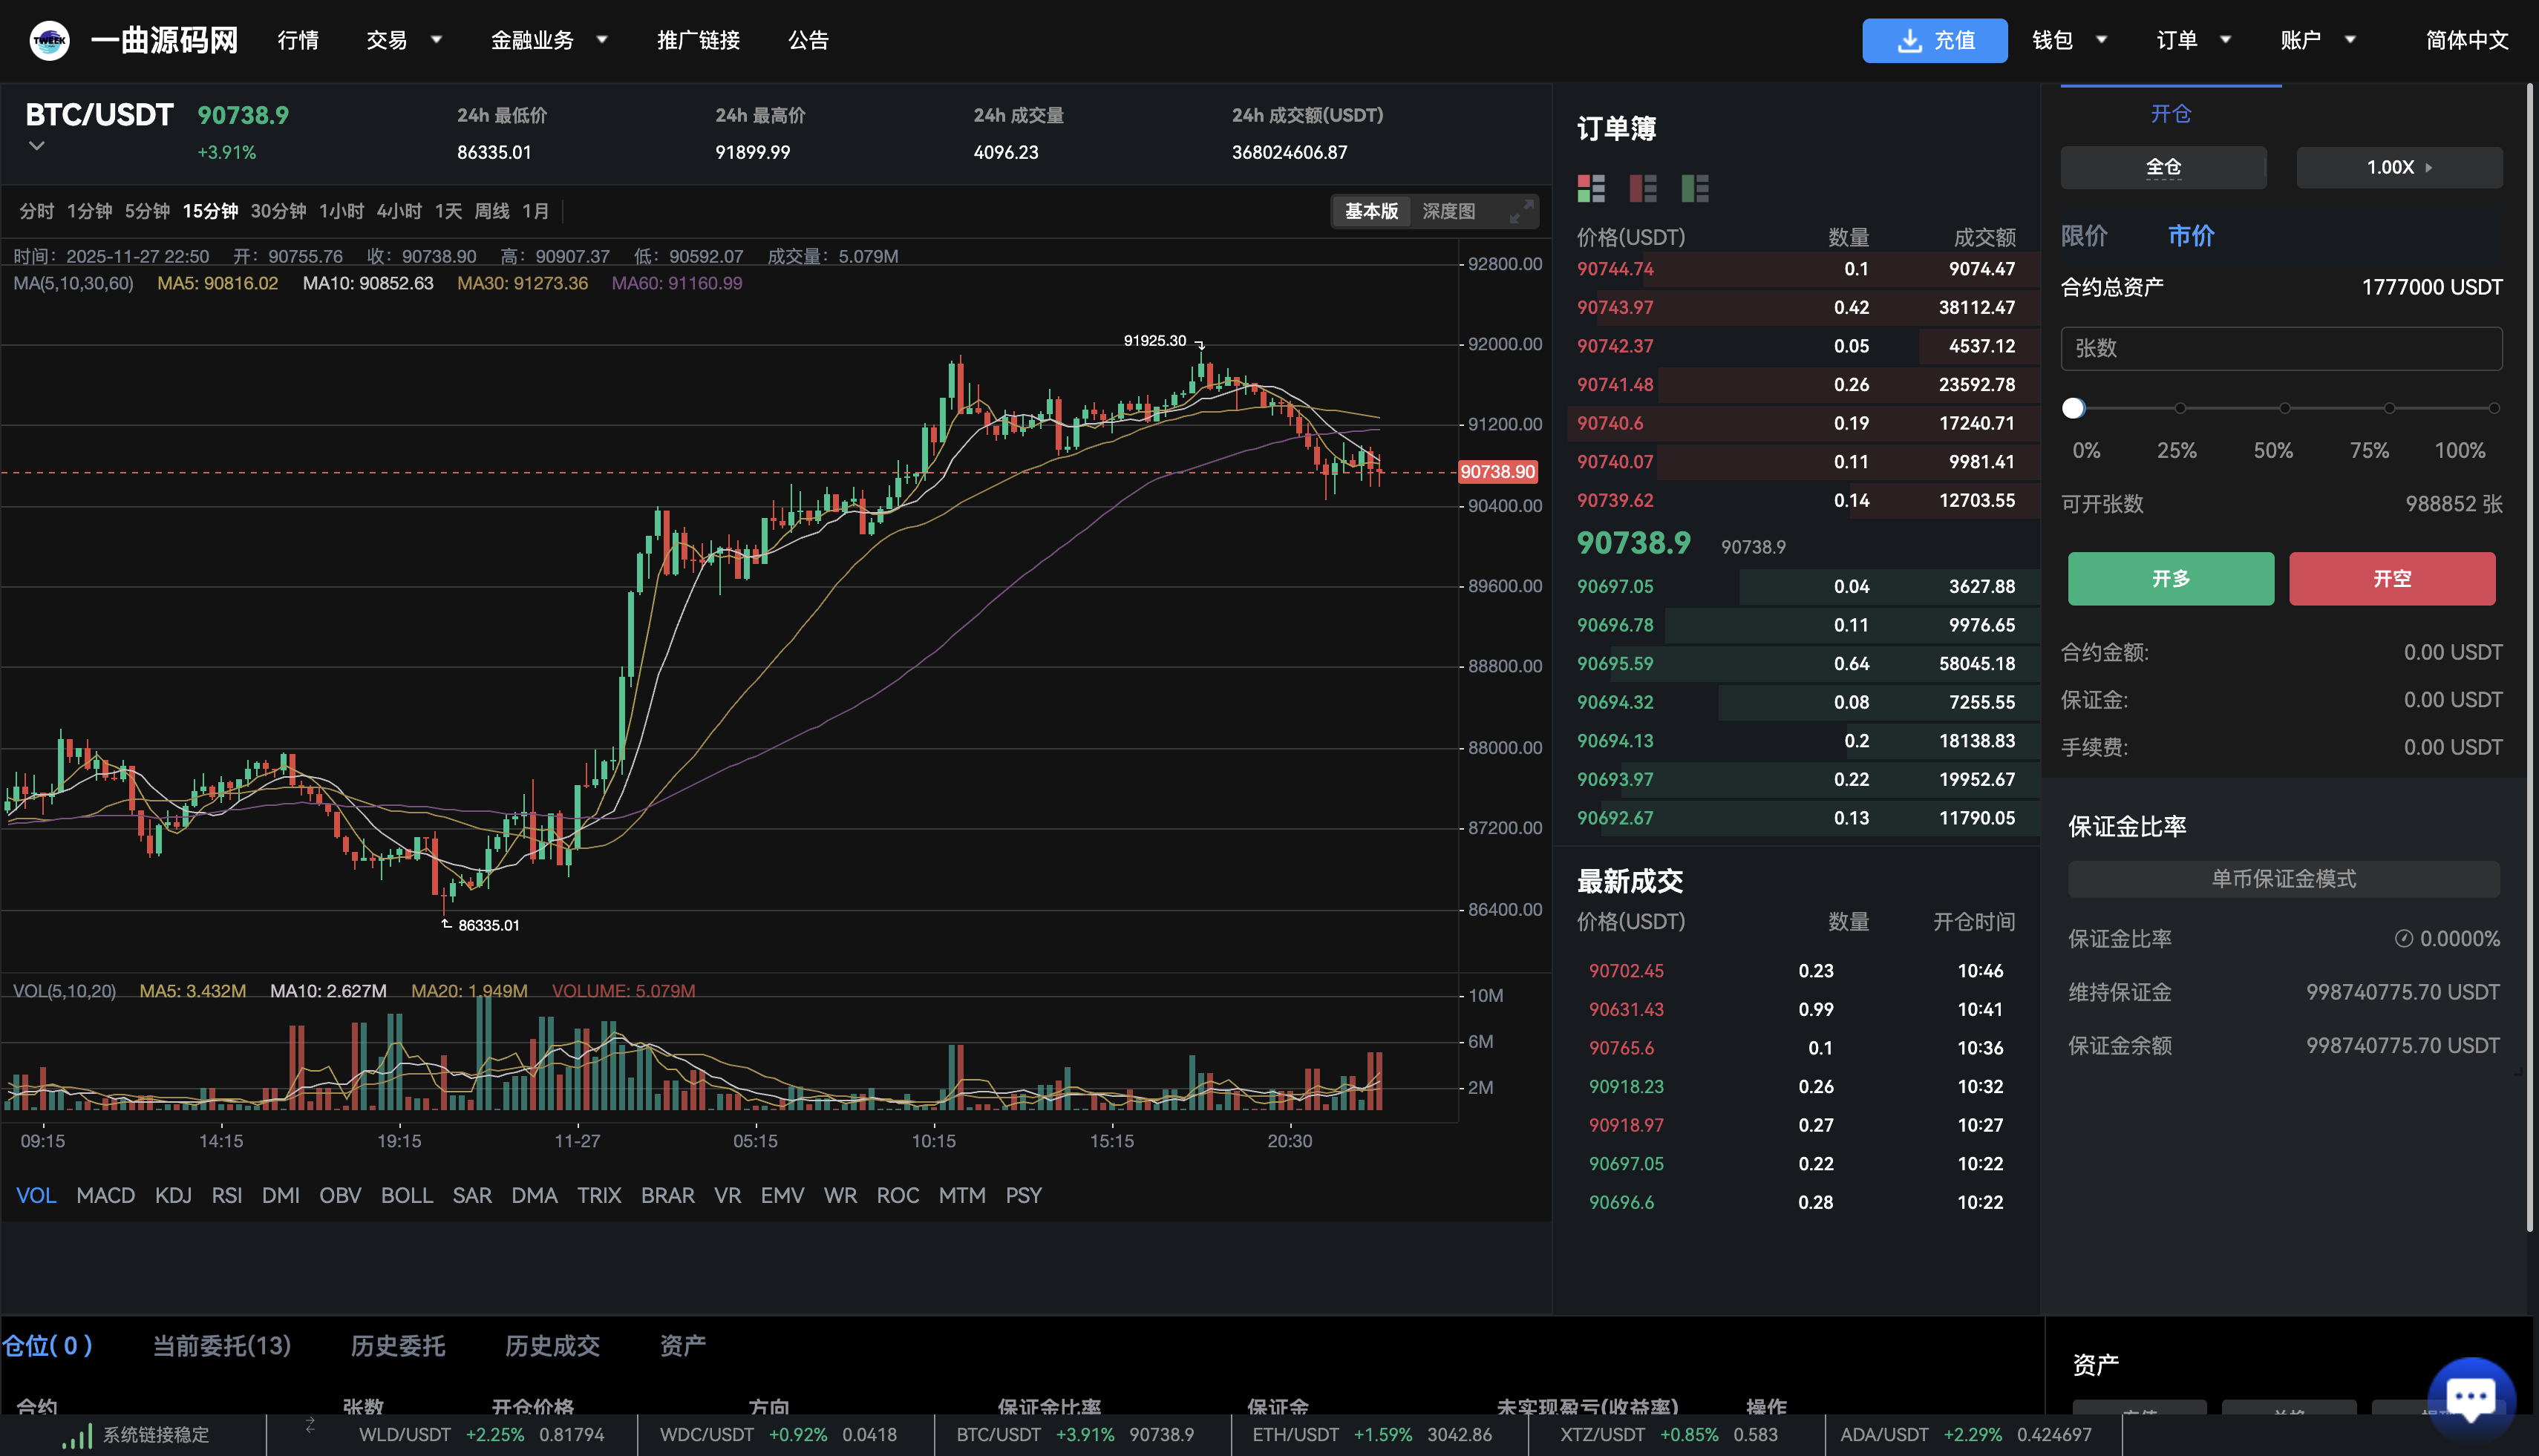Select the sell-only order book layout icon
The image size is (2539, 1456).
[x=1644, y=188]
